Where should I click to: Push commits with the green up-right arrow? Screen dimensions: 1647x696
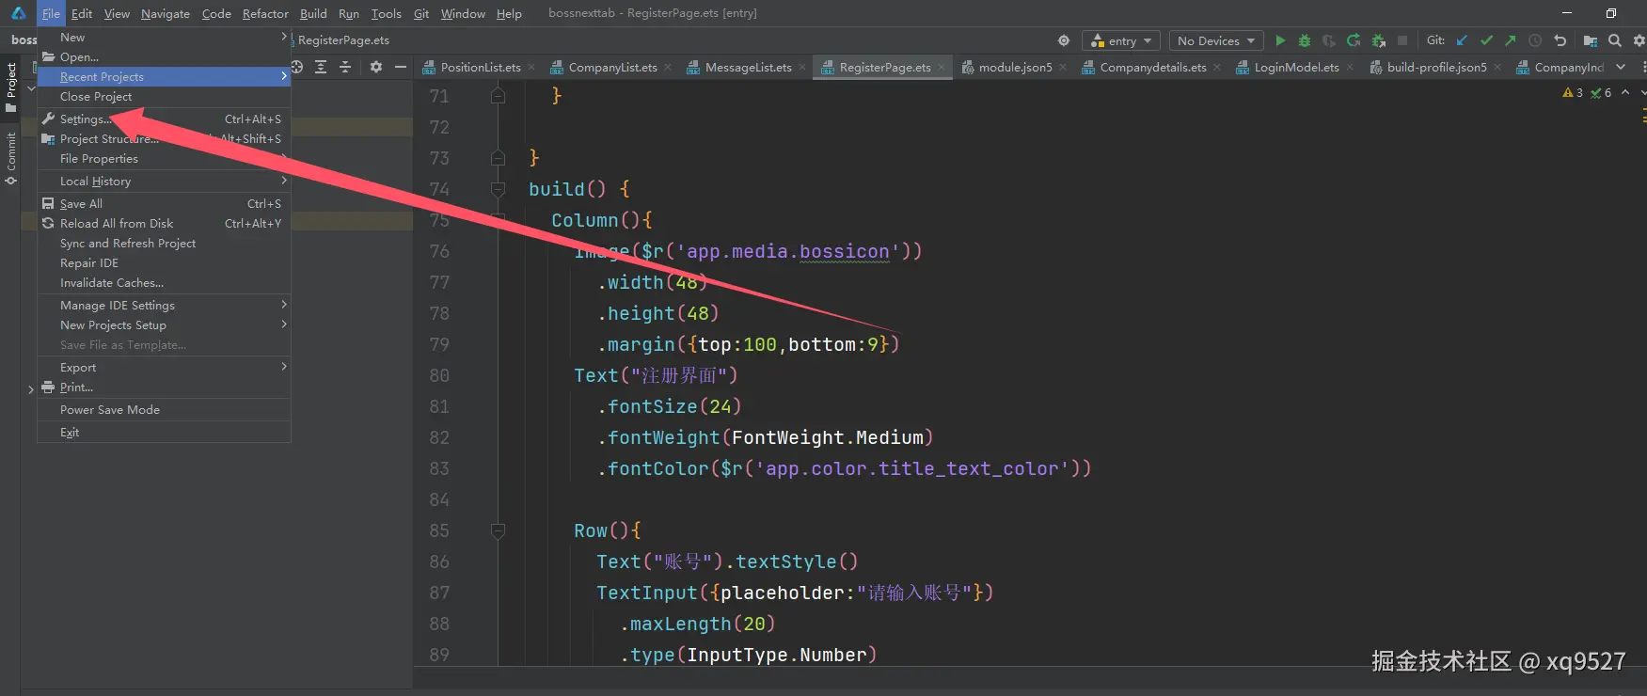click(1511, 40)
